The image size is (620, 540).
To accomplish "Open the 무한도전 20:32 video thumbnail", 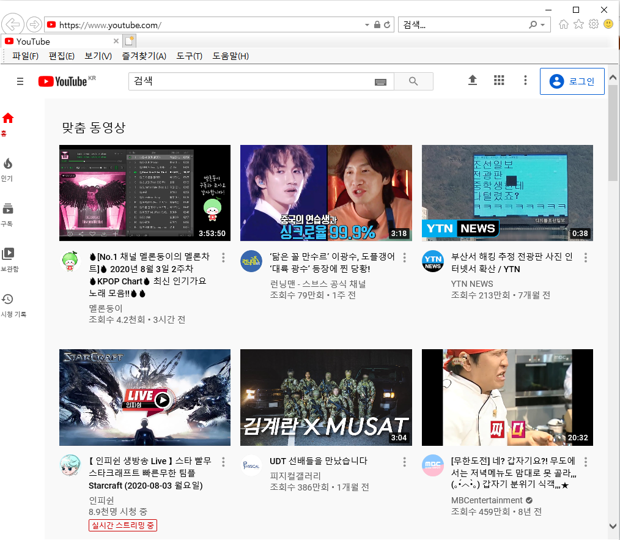I will 507,398.
